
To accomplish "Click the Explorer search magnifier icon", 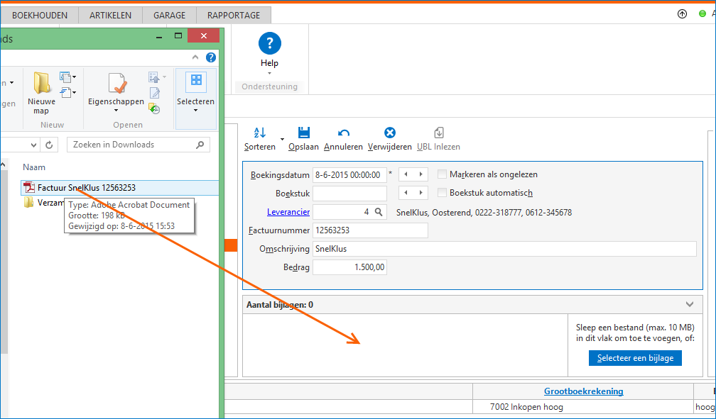I will coord(200,145).
